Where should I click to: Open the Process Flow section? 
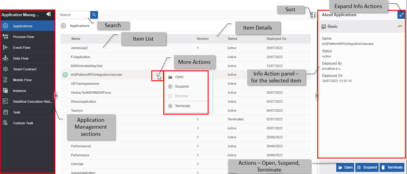27,37
